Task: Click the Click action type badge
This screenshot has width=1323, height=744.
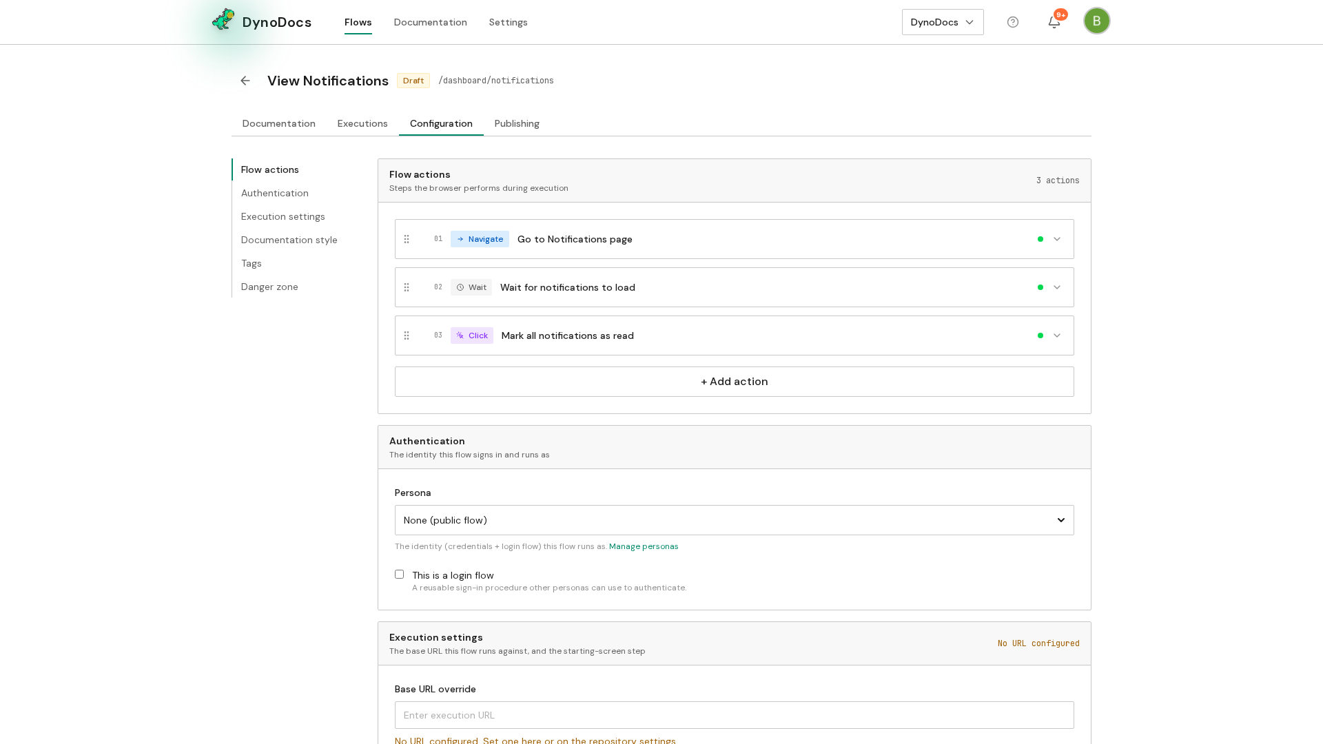Action: 472,335
